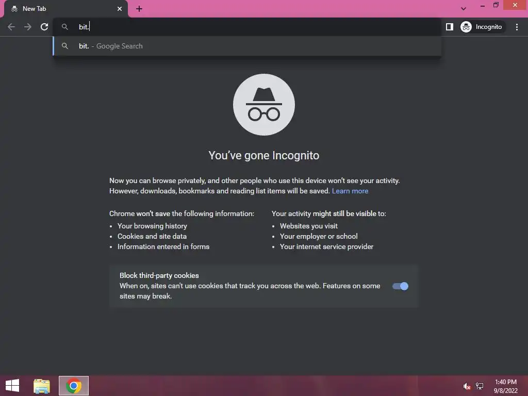Open the Windows Start menu
This screenshot has width=528, height=396.
tap(12, 386)
